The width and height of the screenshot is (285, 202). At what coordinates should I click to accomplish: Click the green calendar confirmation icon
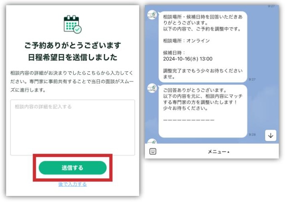pyautogui.click(x=73, y=24)
